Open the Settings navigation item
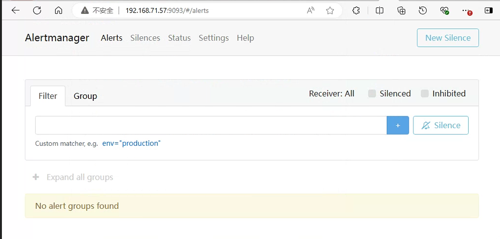 [214, 38]
